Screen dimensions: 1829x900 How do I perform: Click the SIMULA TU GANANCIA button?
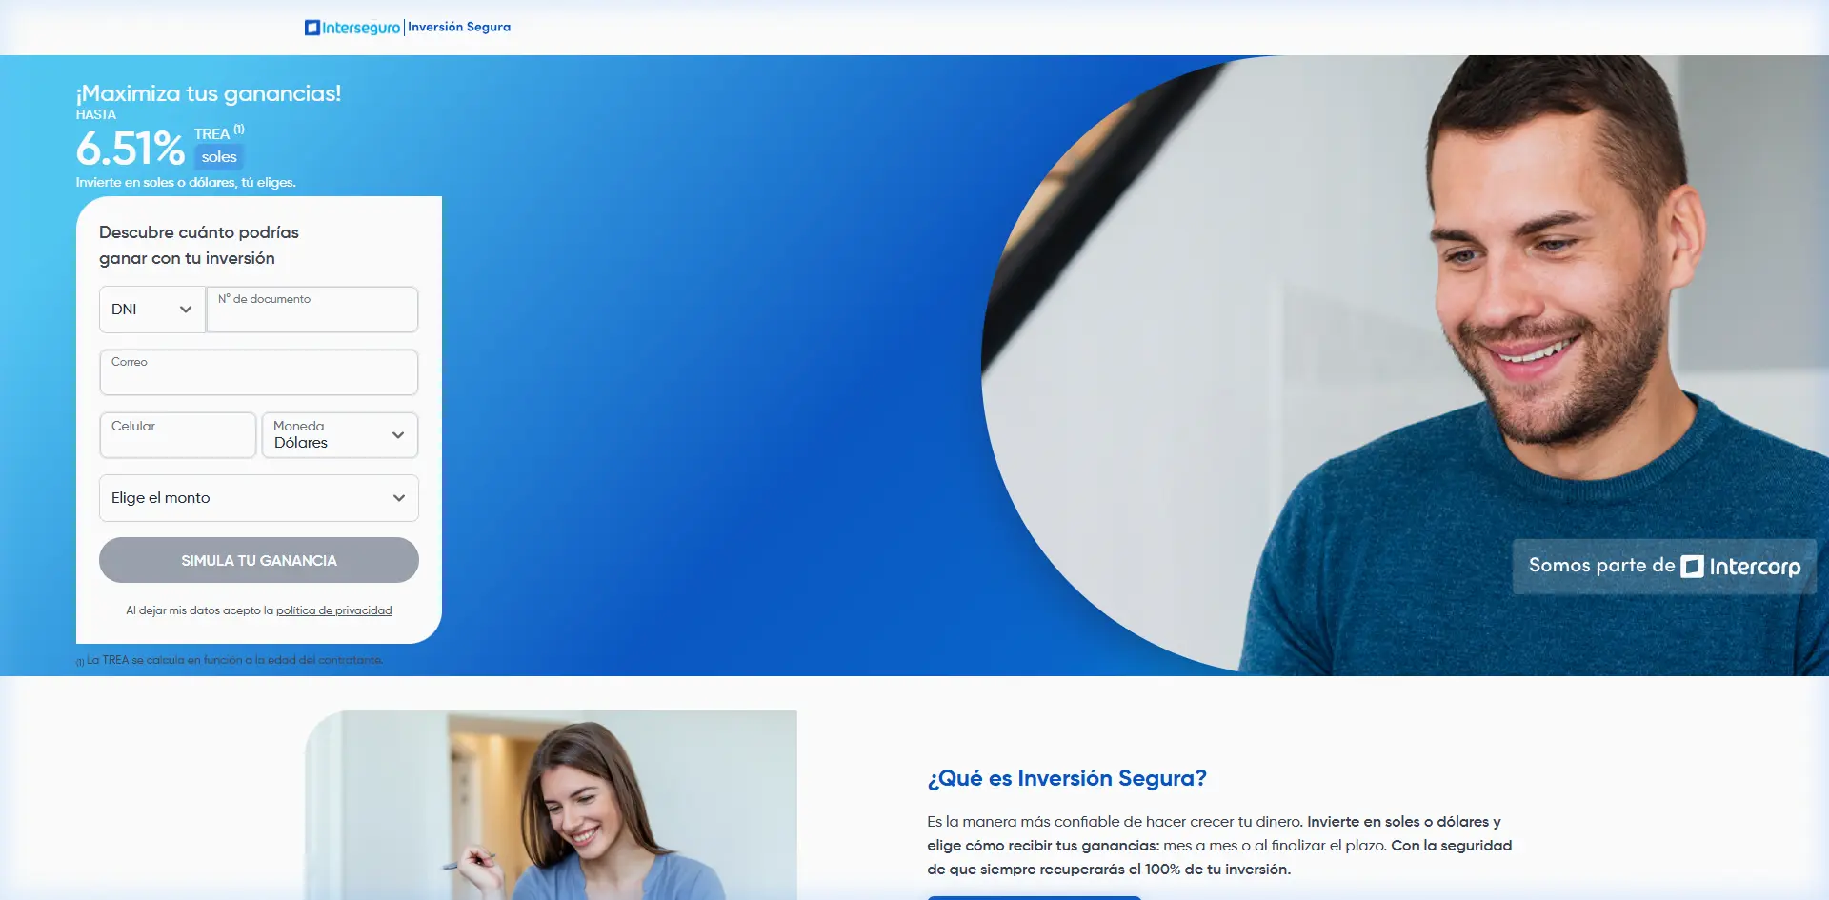click(259, 560)
